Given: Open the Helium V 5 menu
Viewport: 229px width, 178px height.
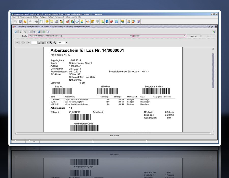Looking at the screenshot, I should (x=15, y=17).
